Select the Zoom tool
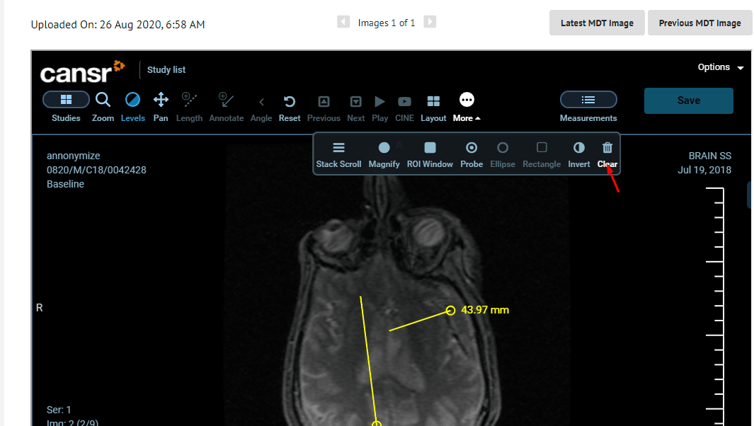754x426 pixels. coord(103,106)
